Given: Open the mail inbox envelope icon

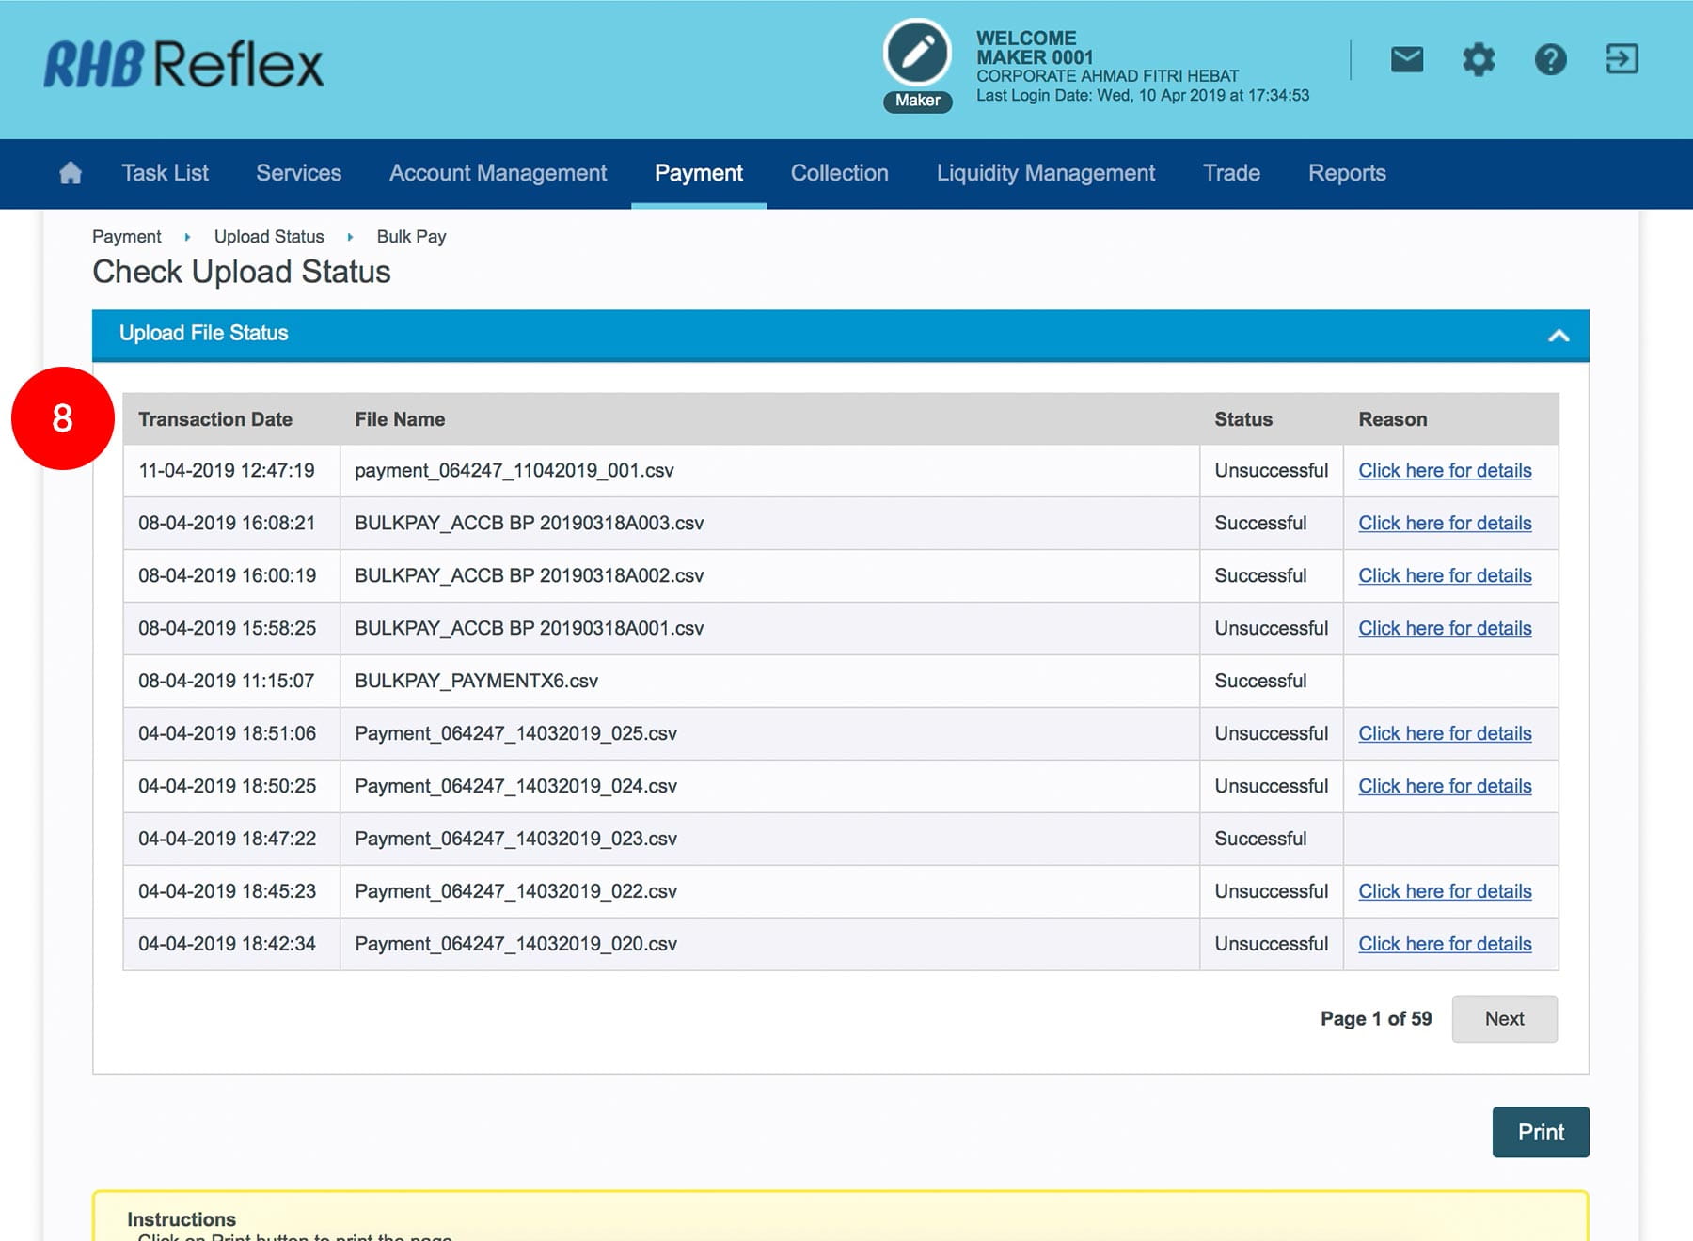Looking at the screenshot, I should point(1406,60).
